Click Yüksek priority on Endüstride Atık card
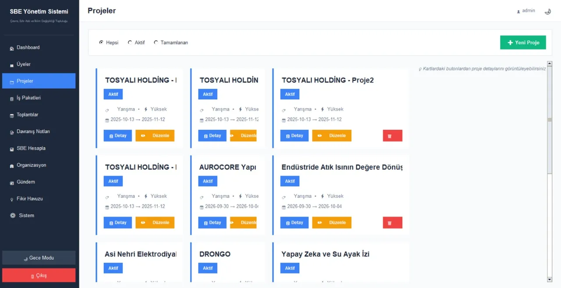The width and height of the screenshot is (561, 288). coord(335,197)
